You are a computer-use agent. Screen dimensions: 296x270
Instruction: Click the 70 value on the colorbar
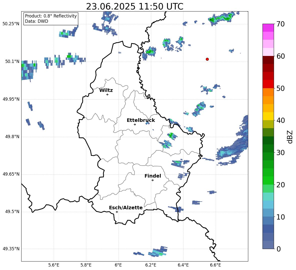pos(280,24)
